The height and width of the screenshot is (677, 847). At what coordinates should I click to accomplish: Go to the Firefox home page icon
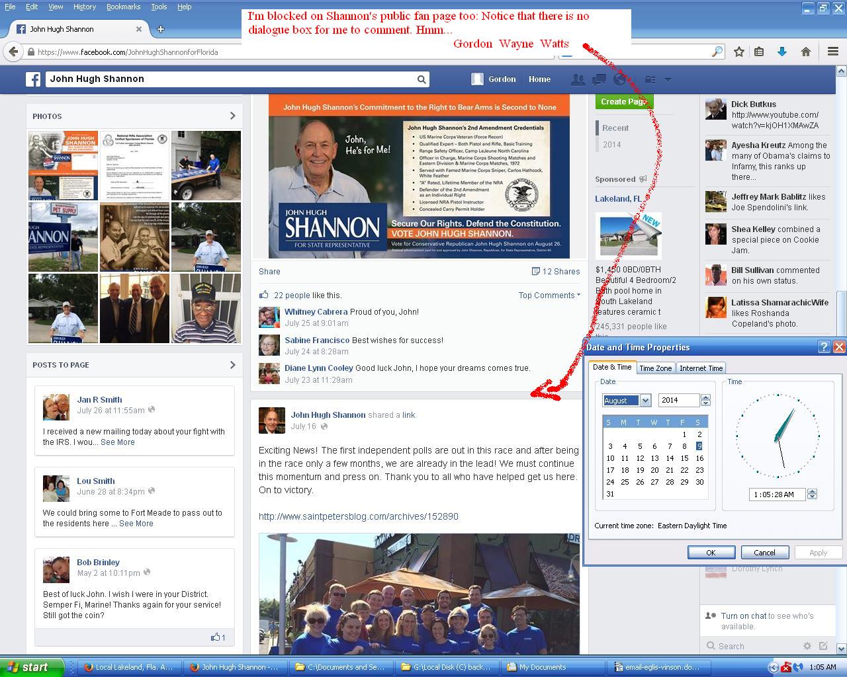pos(805,52)
